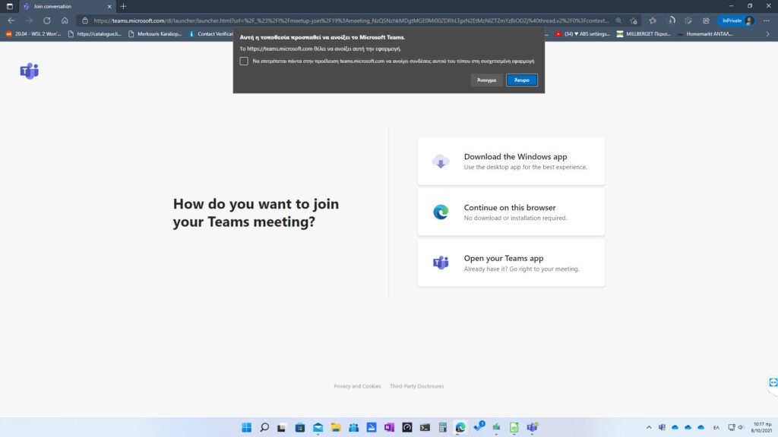Tick the always-allow teams.microsoft.com checkbox
The image size is (778, 437).
pyautogui.click(x=244, y=61)
